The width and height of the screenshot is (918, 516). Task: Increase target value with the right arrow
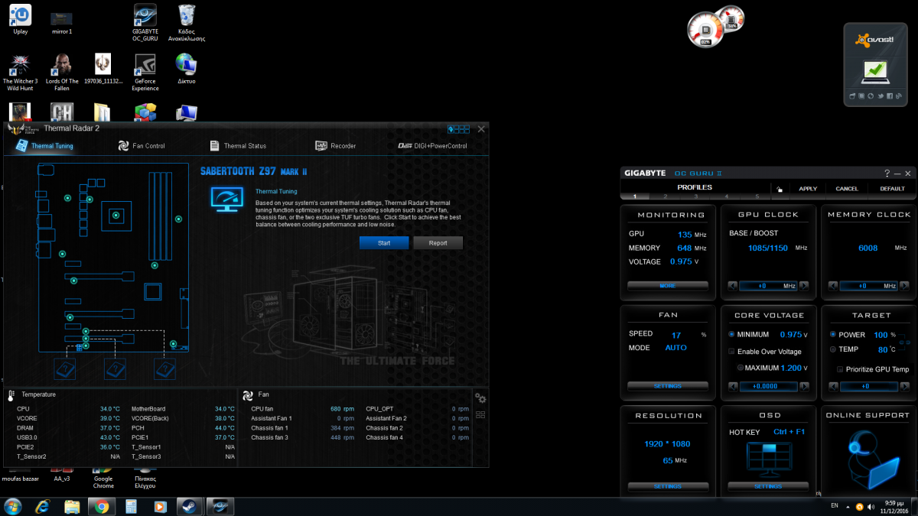pos(904,387)
